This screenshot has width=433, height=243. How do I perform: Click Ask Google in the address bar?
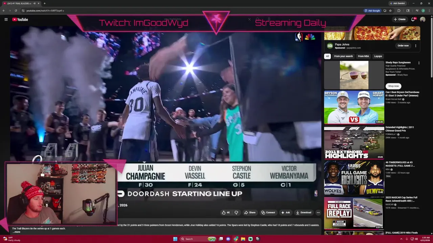click(372, 10)
